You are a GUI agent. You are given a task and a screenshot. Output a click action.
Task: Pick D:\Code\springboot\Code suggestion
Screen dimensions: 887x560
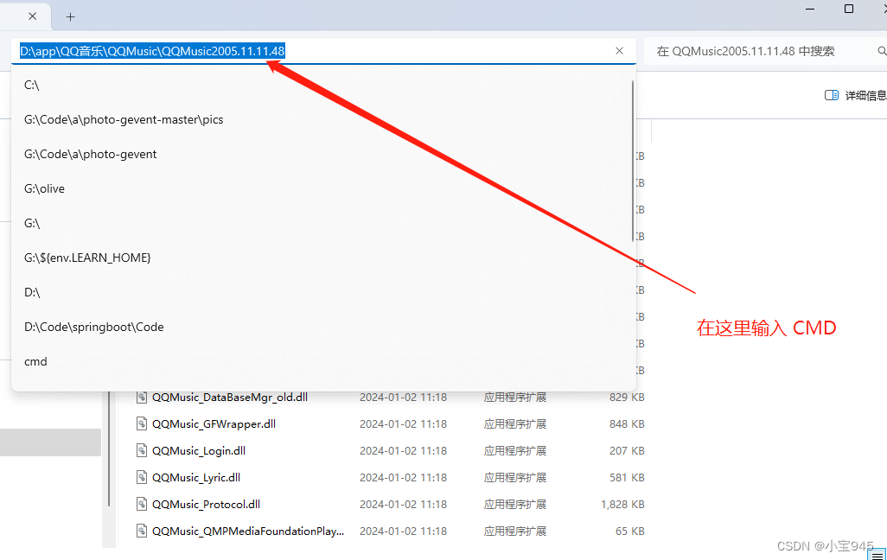[323, 327]
